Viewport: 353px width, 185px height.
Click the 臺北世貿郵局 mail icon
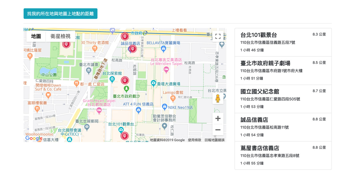(x=87, y=127)
